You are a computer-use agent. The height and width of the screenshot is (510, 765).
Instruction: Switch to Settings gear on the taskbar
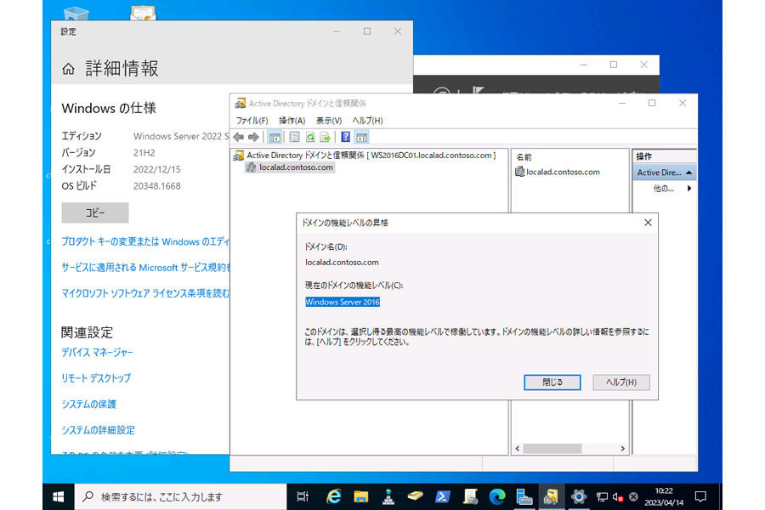(x=579, y=496)
